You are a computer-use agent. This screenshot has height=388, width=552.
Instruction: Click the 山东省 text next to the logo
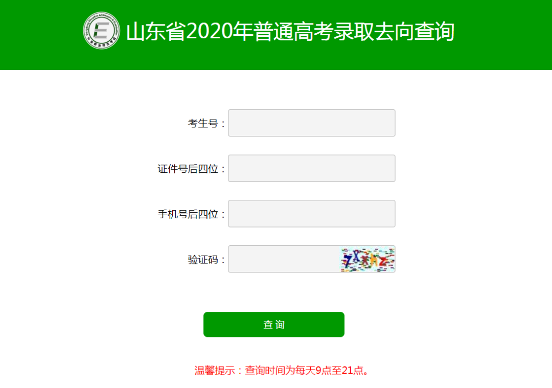point(156,31)
